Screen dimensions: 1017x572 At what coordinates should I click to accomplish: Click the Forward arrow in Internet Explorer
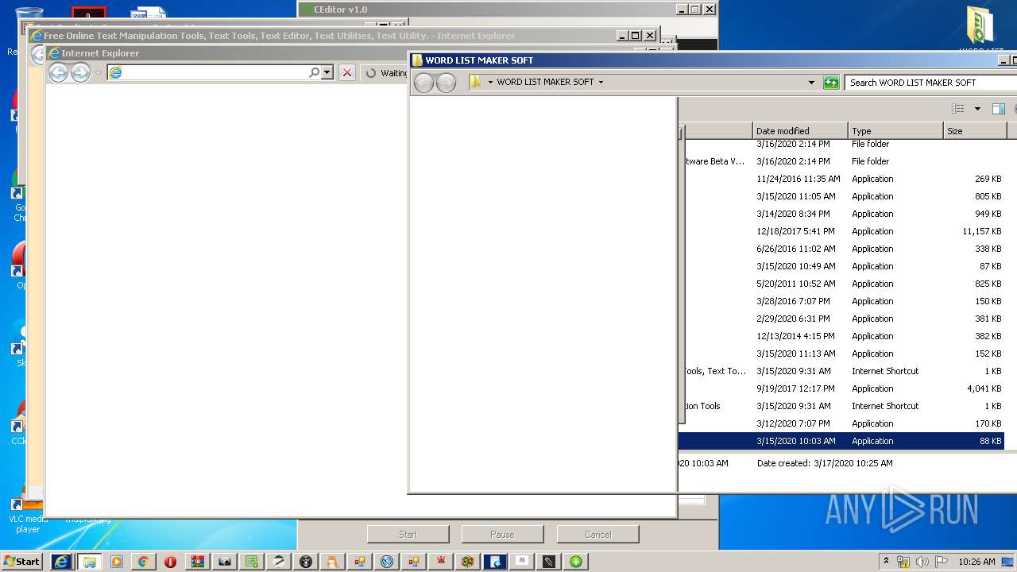click(x=80, y=73)
